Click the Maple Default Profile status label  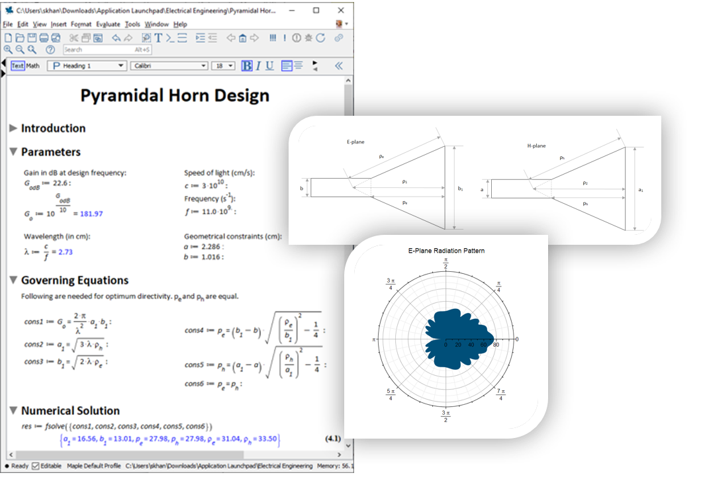93,466
